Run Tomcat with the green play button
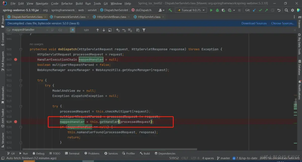Screen dimensions: 302x162 click(211, 10)
